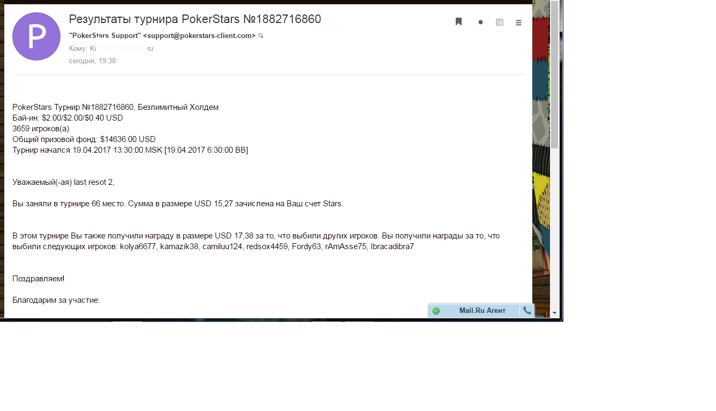The image size is (716, 411).
Task: Click the text "3659 игроков(а)"
Action: pyautogui.click(x=41, y=129)
